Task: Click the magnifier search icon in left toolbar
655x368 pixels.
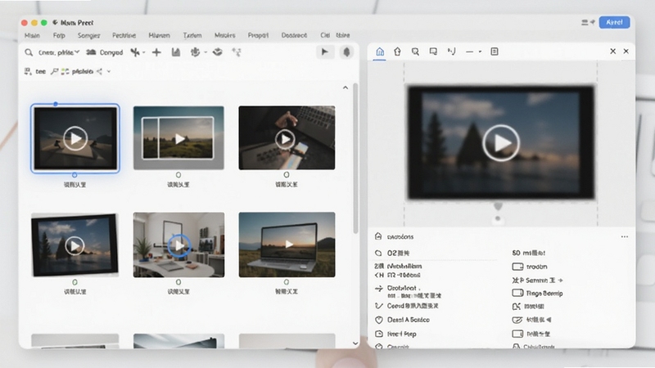Action: [x=29, y=52]
